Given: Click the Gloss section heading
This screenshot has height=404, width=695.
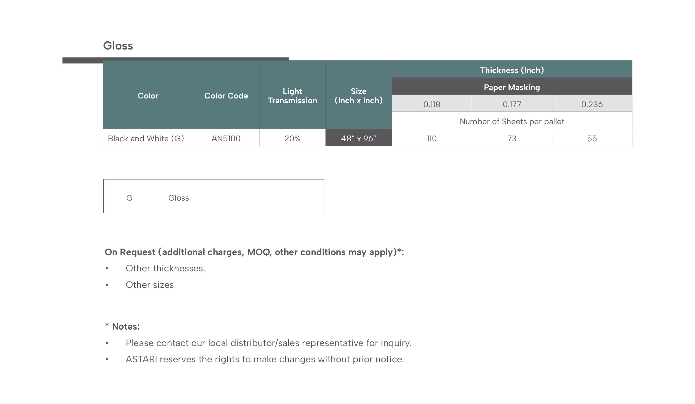Looking at the screenshot, I should click(x=118, y=46).
